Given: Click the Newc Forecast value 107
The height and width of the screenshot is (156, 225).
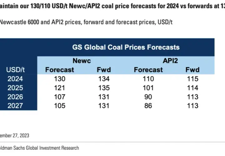Looking at the screenshot, I should (60, 97).
